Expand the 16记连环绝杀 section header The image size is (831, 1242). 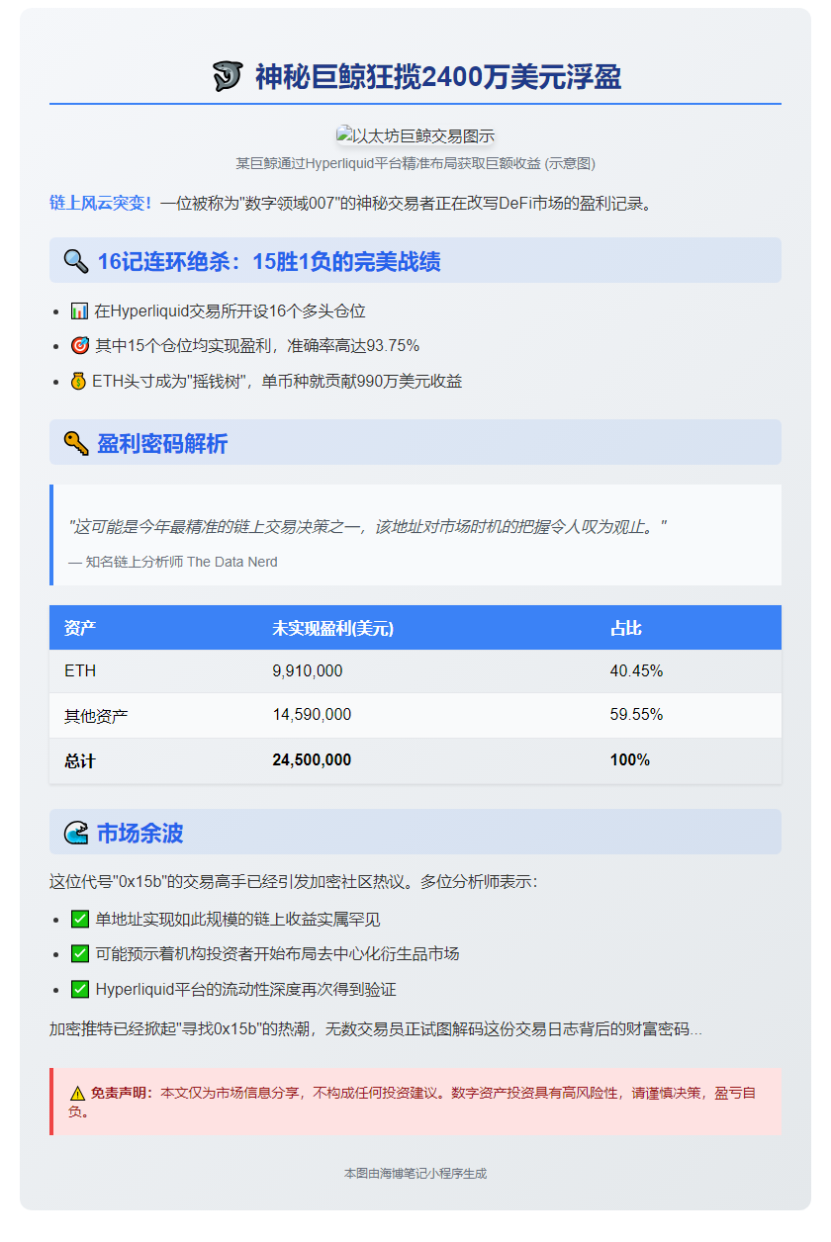click(415, 261)
